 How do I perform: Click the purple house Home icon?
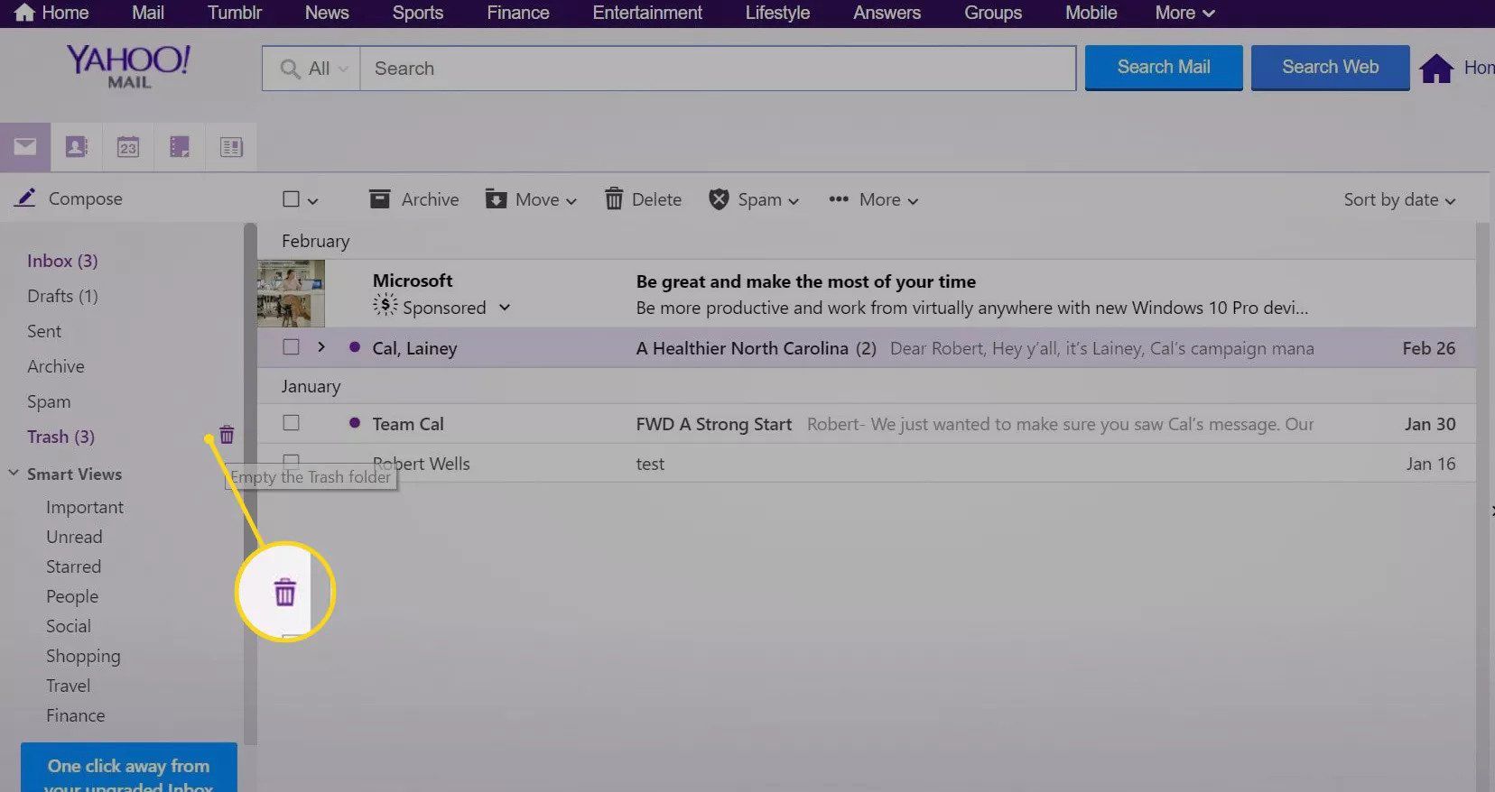tap(1436, 68)
